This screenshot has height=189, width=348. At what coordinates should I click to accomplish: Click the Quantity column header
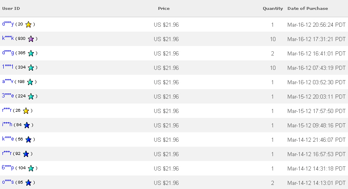273,8
